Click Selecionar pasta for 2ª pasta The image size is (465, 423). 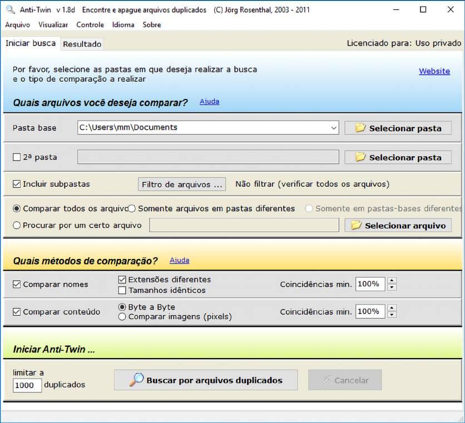pos(398,157)
